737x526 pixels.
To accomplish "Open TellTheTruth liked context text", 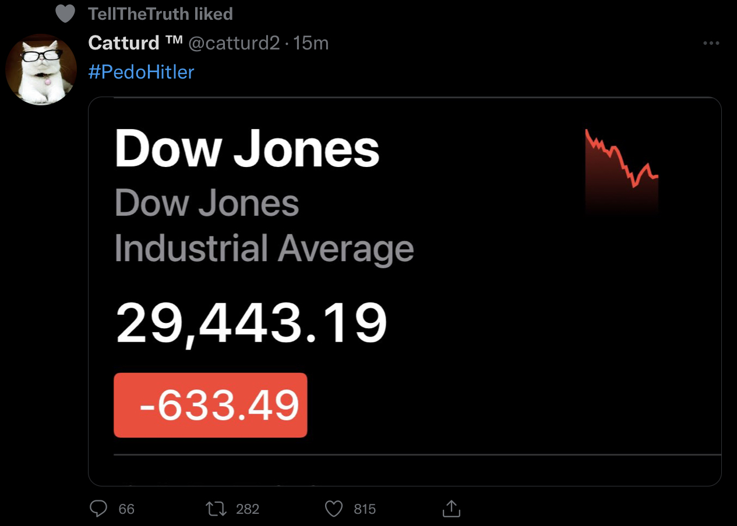I will [160, 14].
